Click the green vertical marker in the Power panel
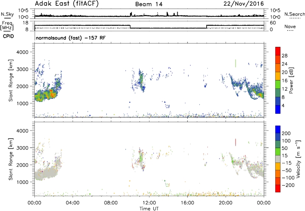The image size is (305, 211). pos(236,63)
